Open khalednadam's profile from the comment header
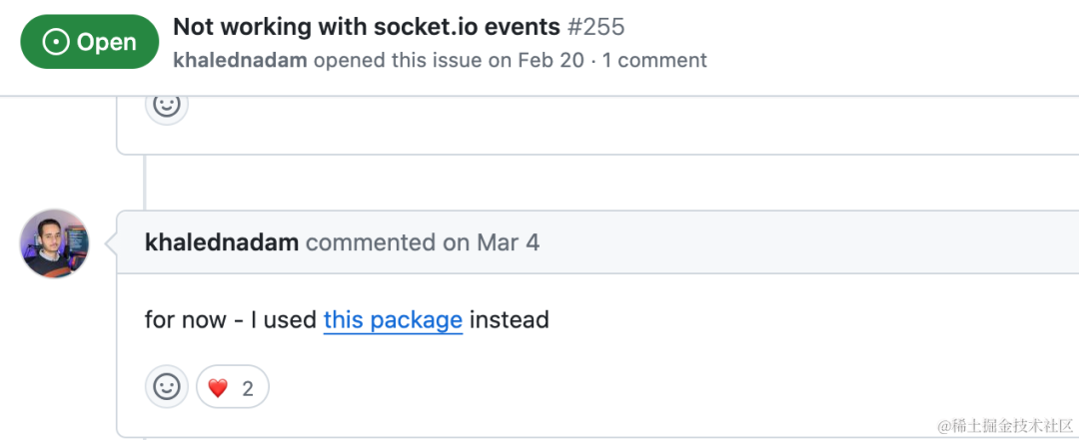 pyautogui.click(x=222, y=242)
